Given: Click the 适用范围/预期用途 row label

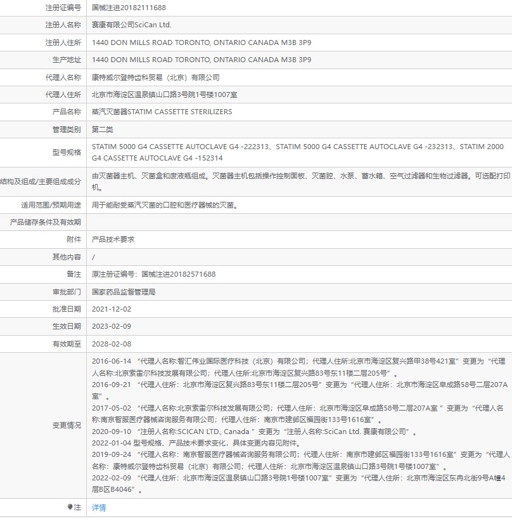Looking at the screenshot, I should tap(51, 205).
